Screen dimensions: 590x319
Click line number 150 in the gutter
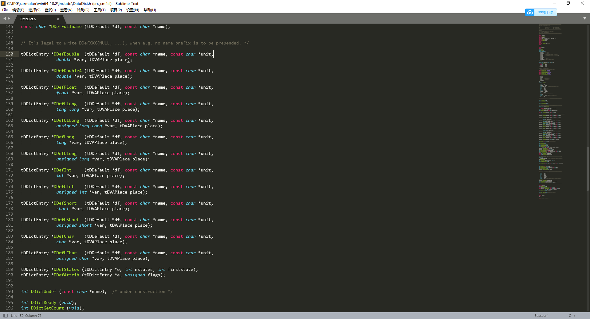pyautogui.click(x=9, y=54)
